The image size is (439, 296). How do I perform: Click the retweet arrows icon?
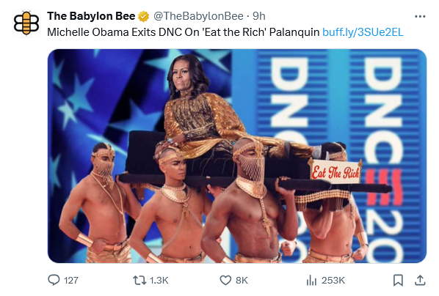tap(139, 280)
